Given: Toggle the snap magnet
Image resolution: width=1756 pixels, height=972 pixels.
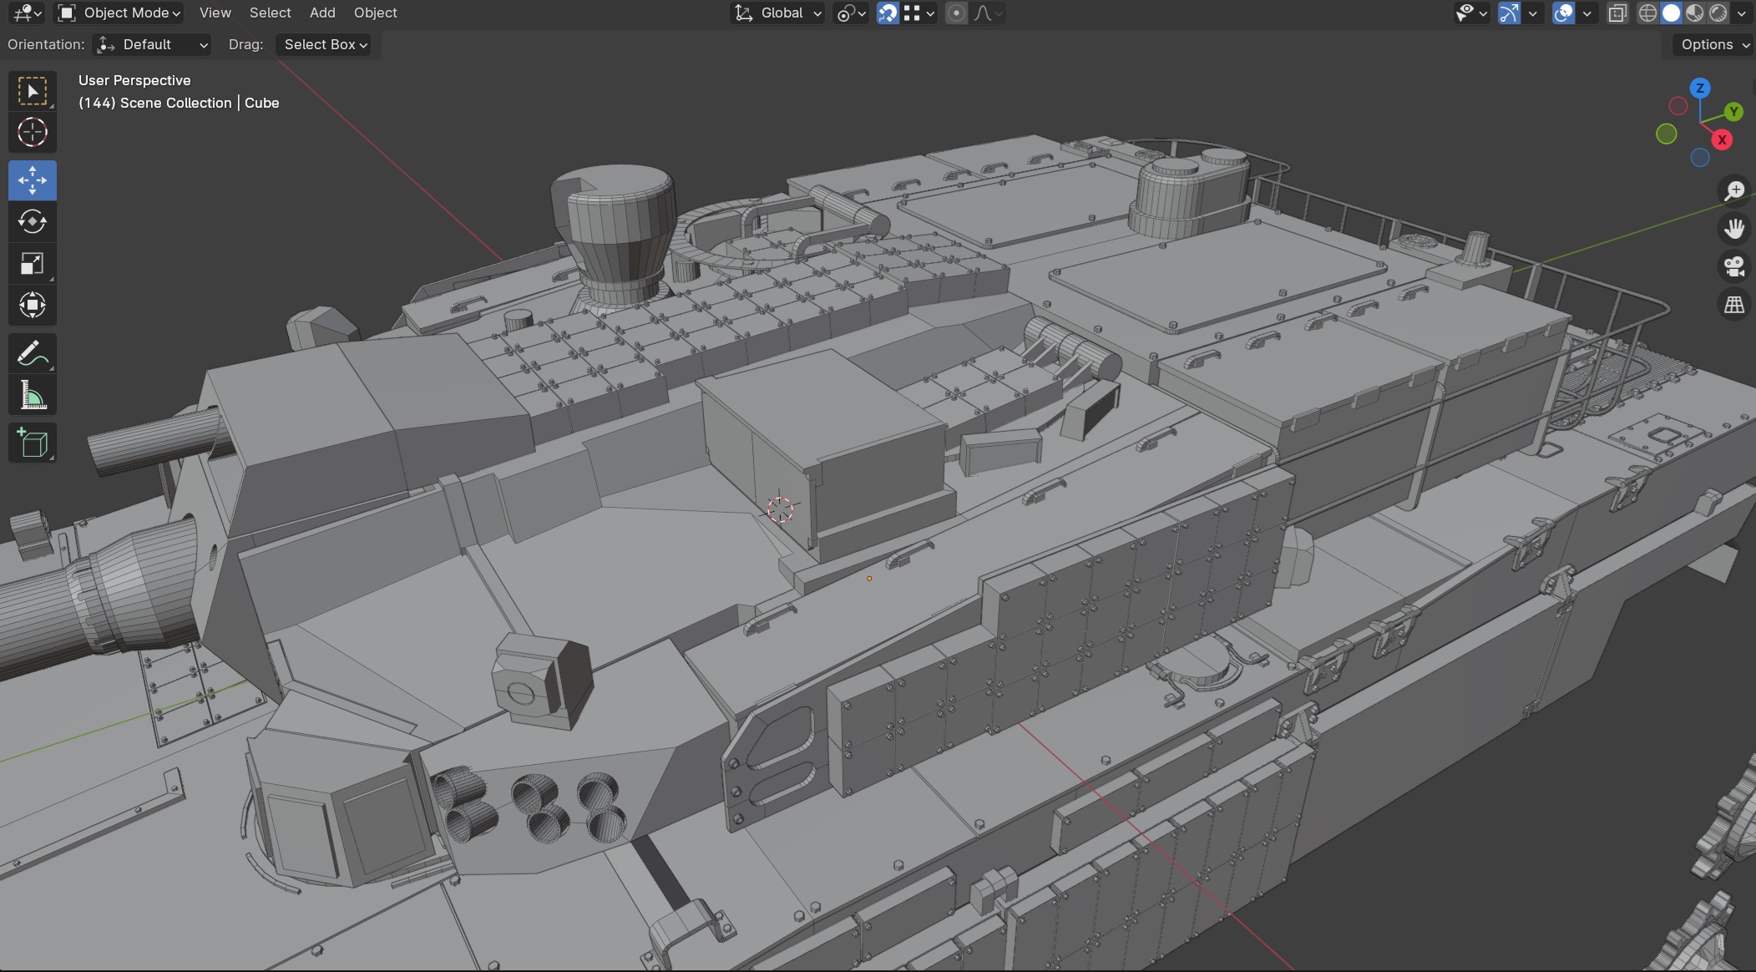Looking at the screenshot, I should point(888,13).
